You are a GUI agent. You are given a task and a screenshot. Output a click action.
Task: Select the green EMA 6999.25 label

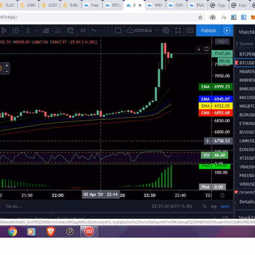[x=216, y=87]
